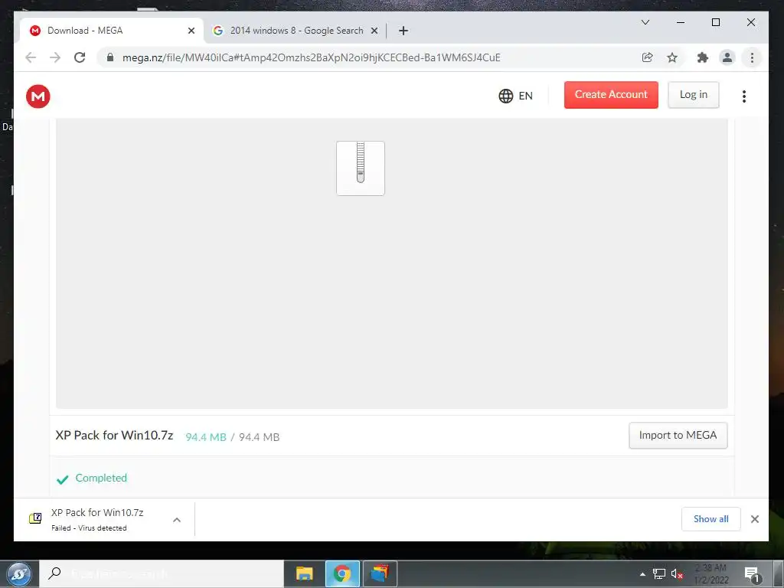The height and width of the screenshot is (588, 784).
Task: Close the downloads bar
Action: [754, 519]
